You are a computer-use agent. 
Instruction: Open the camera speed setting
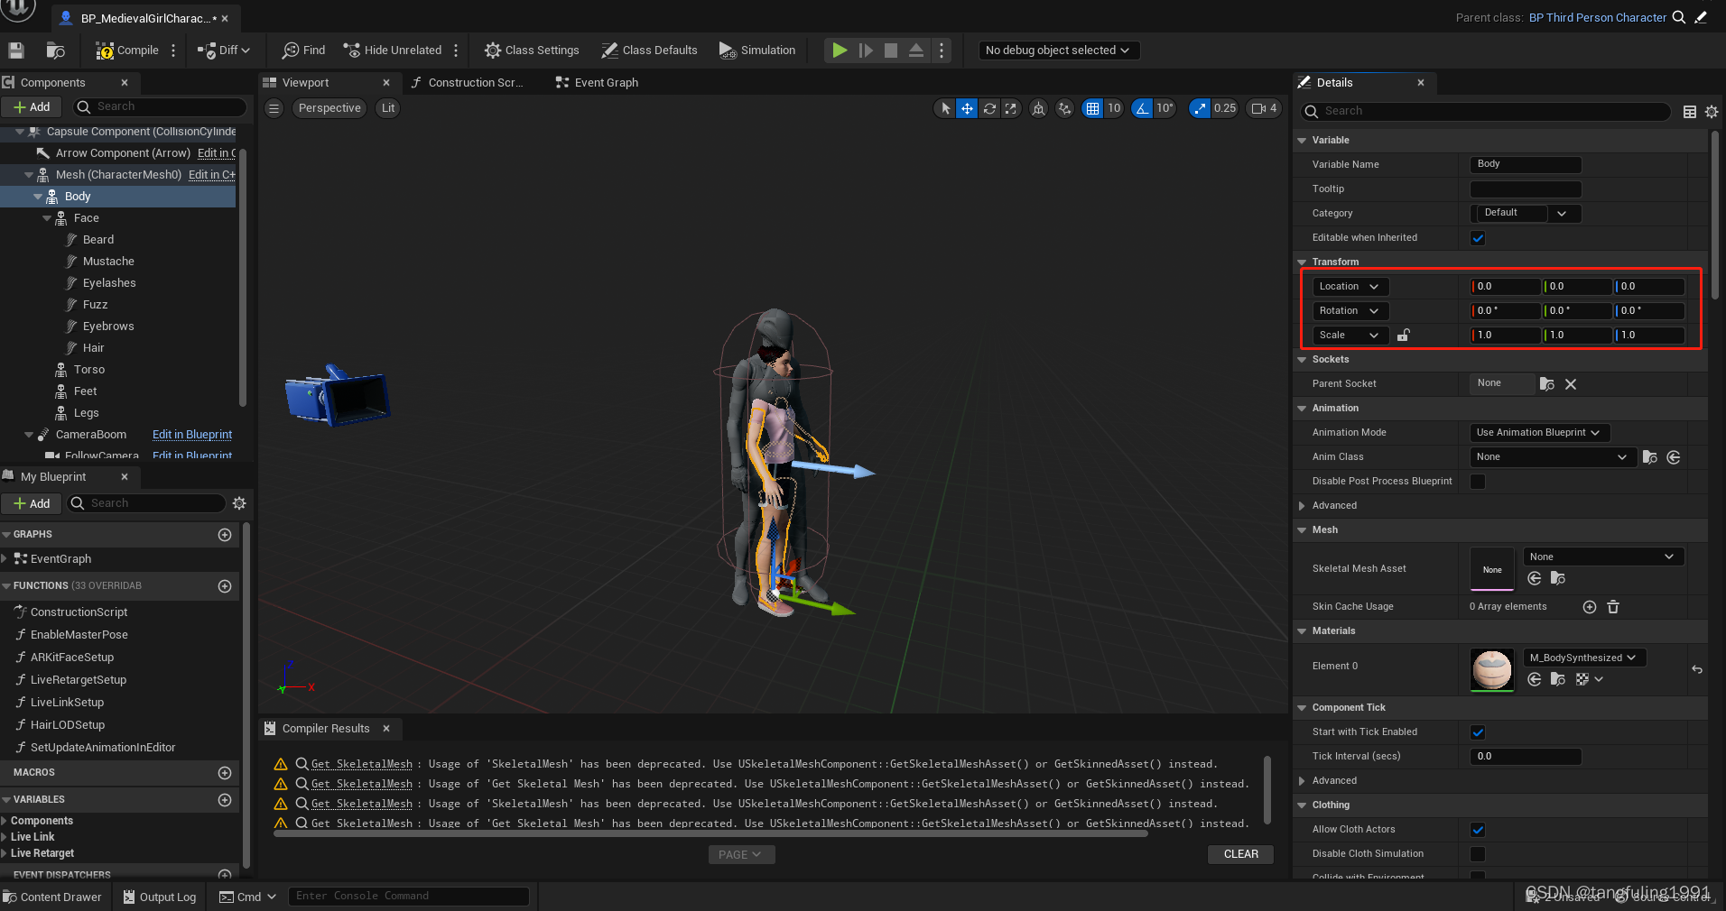[x=1264, y=108]
